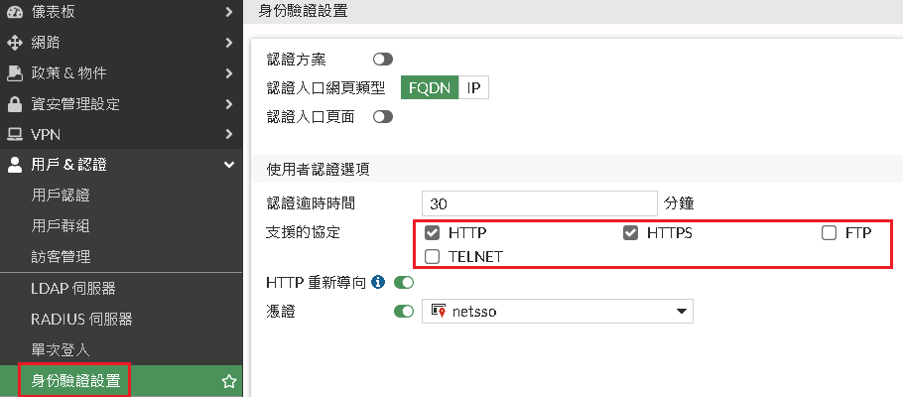Image resolution: width=903 pixels, height=397 pixels.
Task: Click the user & authentication person icon
Action: point(15,165)
